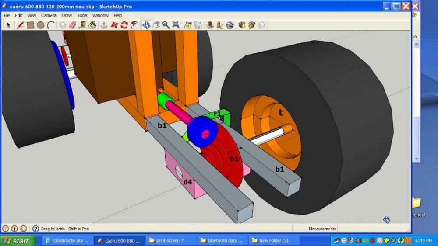Click the Make Component icon

coord(63,25)
